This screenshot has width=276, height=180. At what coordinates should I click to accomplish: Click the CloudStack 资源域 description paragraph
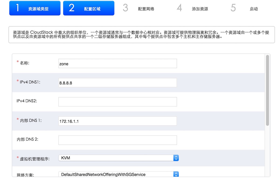(x=141, y=34)
